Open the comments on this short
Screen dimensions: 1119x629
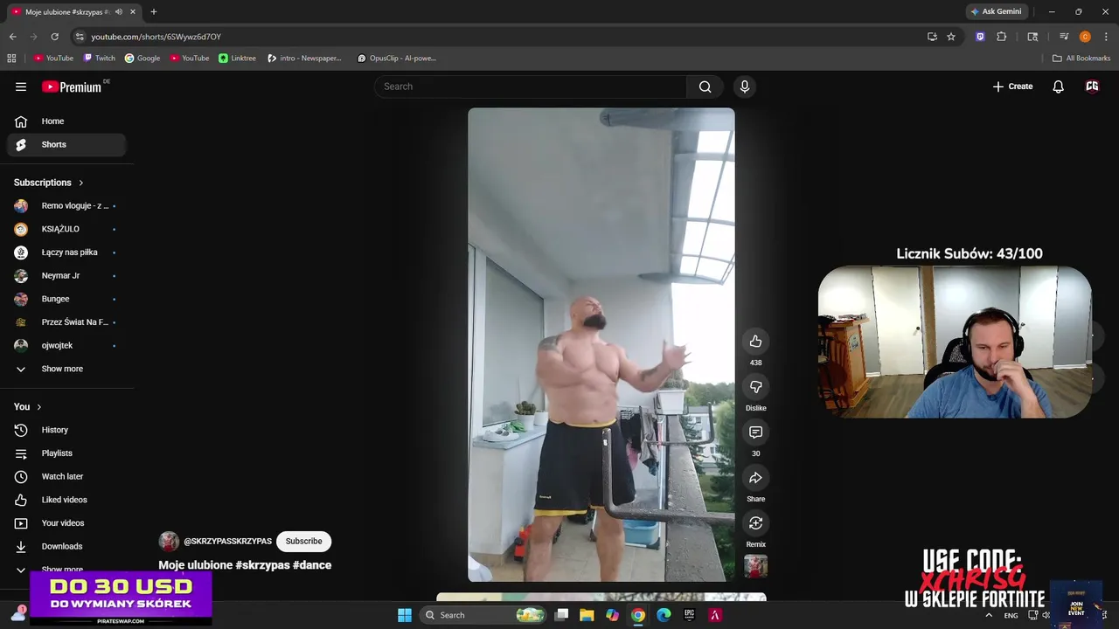click(756, 432)
